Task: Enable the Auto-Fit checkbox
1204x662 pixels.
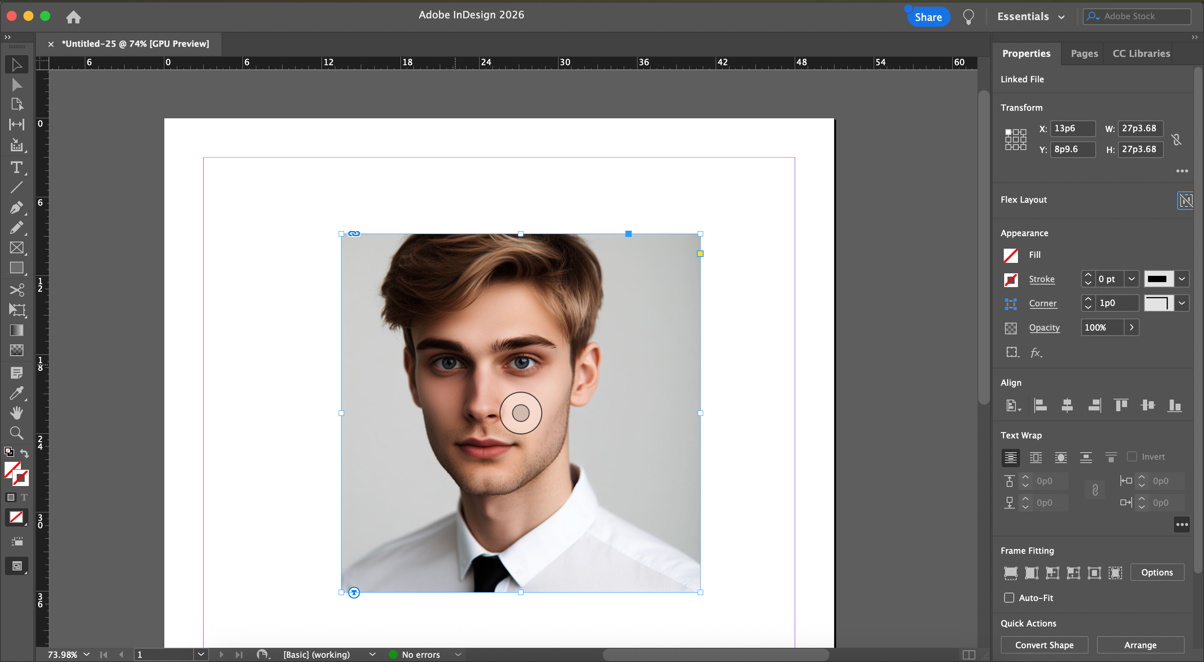Action: 1009,598
